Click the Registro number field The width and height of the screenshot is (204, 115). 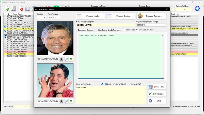(x=42, y=18)
